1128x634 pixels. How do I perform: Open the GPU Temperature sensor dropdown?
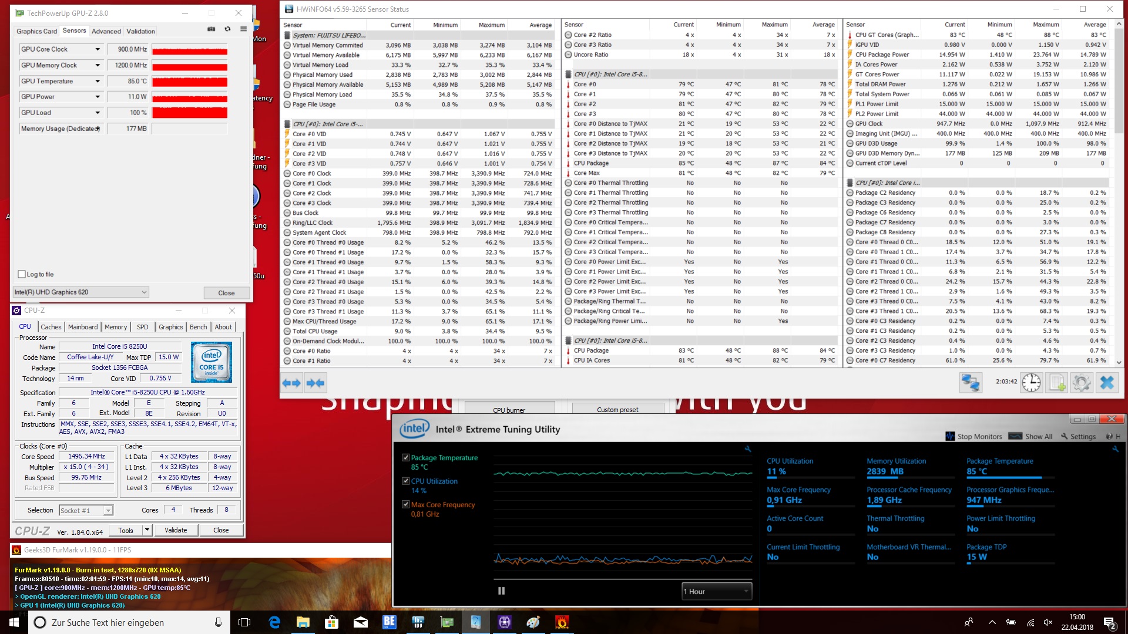(98, 81)
